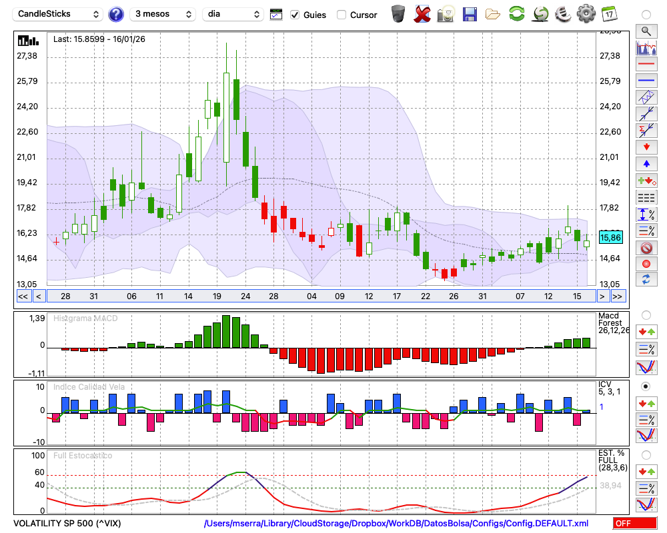Open the 'dia' interval dropdown
This screenshot has width=667, height=533.
coord(233,14)
